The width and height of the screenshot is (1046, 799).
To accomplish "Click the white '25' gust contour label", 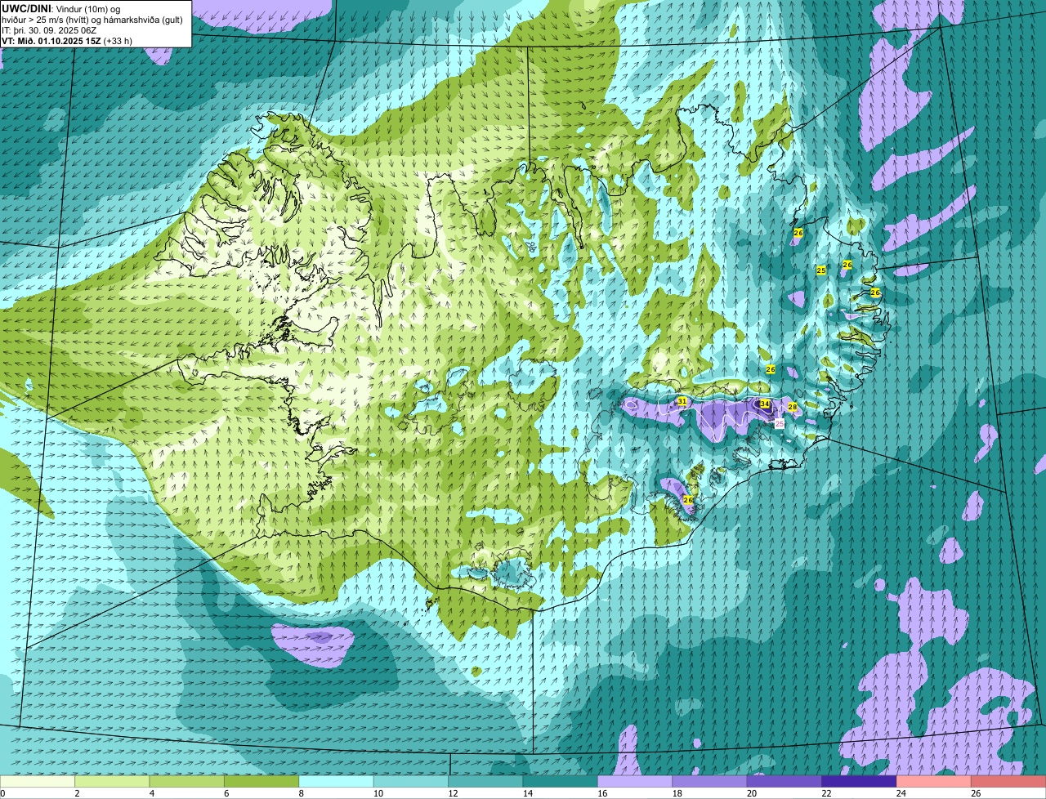I will pos(780,423).
